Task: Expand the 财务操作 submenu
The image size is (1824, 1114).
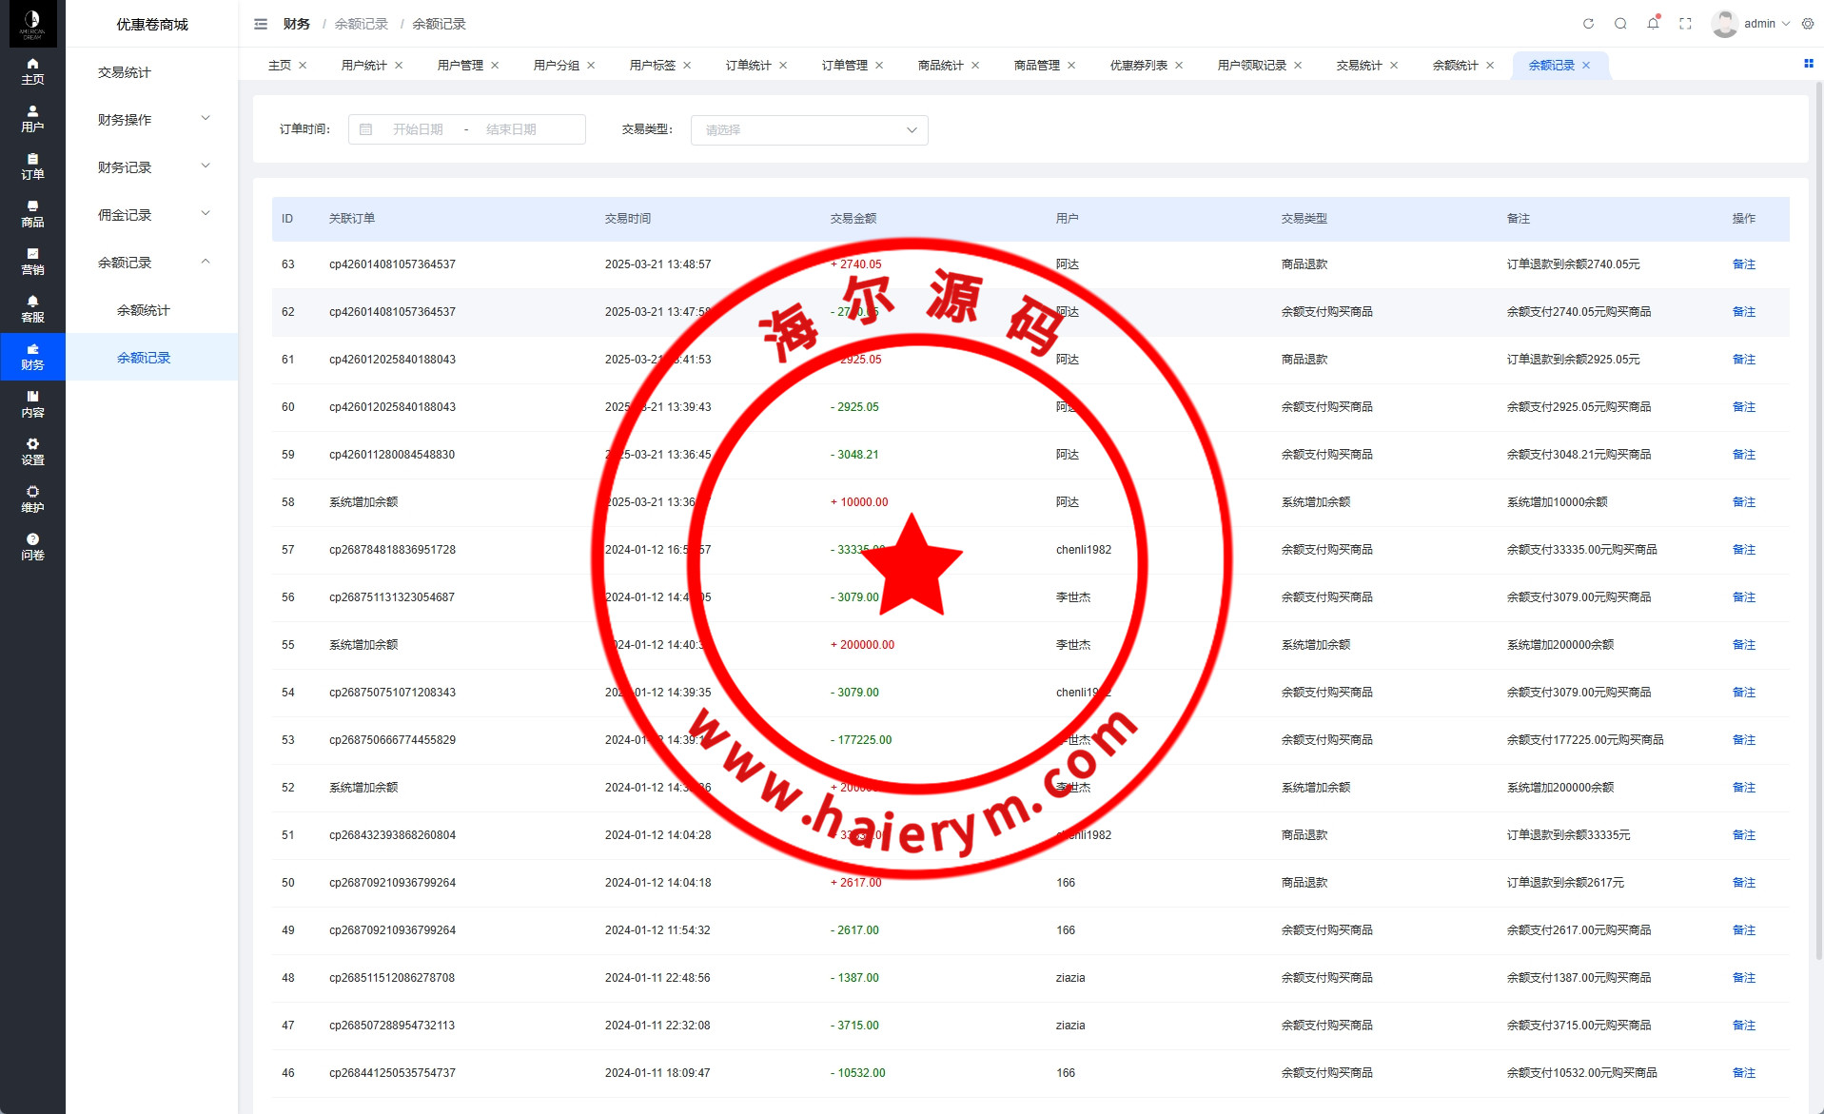Action: [152, 120]
